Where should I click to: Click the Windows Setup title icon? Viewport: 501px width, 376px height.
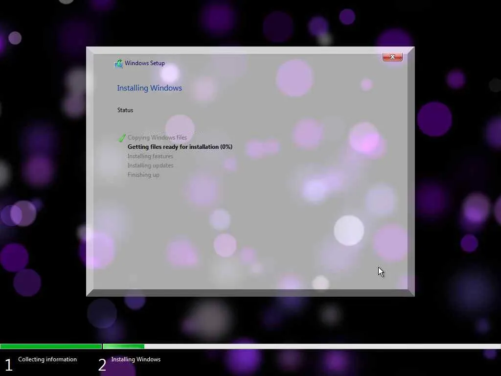pos(118,64)
